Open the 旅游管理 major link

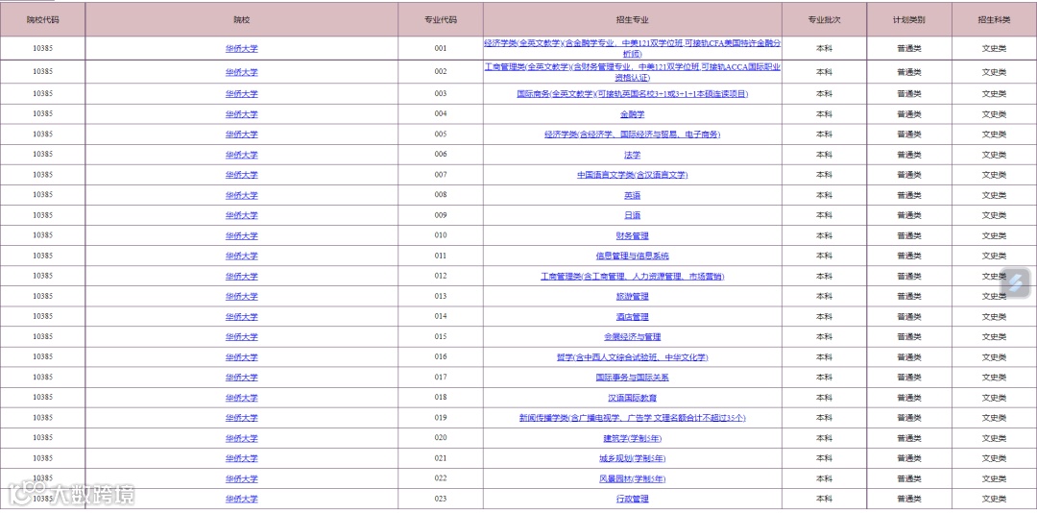coord(632,297)
